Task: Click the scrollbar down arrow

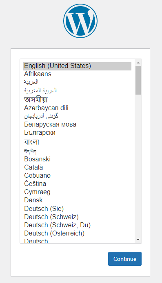Action: 138,240
